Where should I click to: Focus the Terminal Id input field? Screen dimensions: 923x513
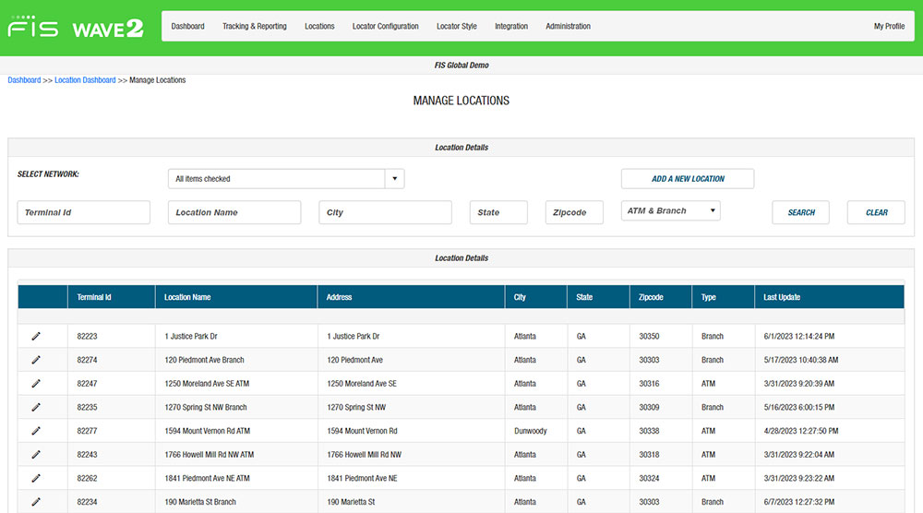[x=84, y=212]
